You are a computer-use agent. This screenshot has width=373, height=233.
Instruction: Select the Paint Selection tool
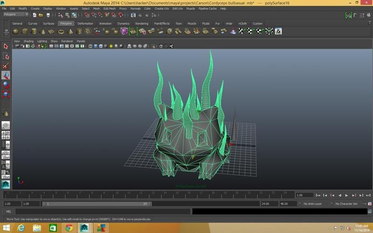(x=6, y=66)
